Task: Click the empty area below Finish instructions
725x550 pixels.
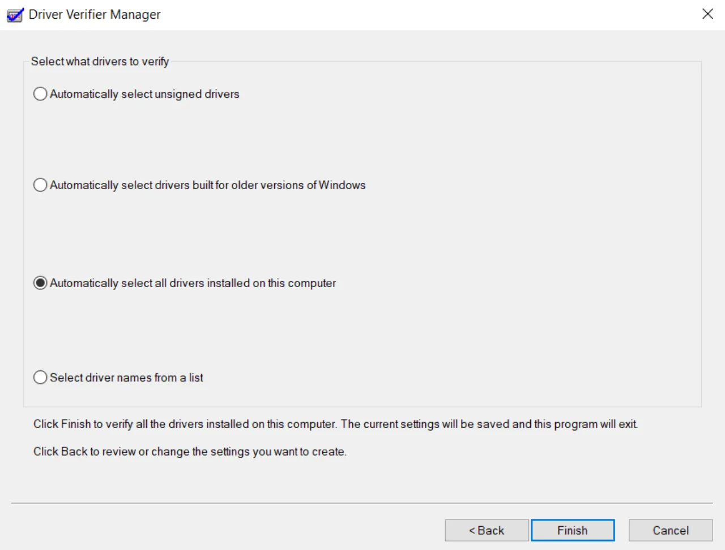Action: click(362, 479)
